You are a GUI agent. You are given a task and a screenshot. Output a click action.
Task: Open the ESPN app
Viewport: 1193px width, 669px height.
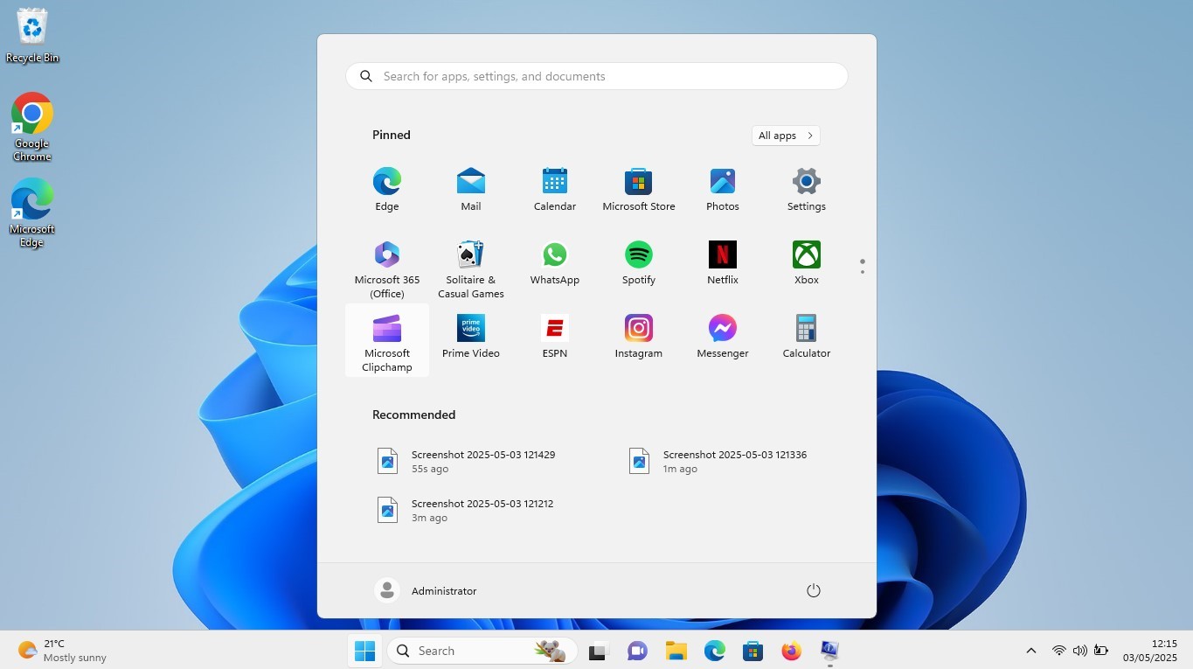click(555, 337)
